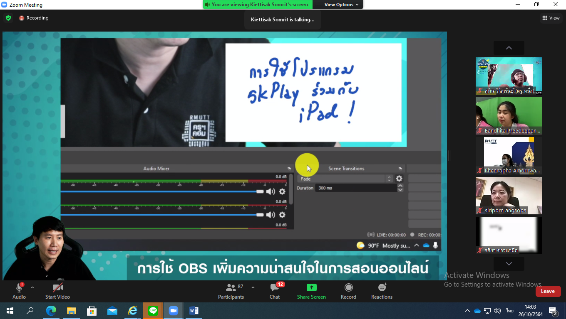Select the siriporn angsopa video thumbnail

coord(509,196)
